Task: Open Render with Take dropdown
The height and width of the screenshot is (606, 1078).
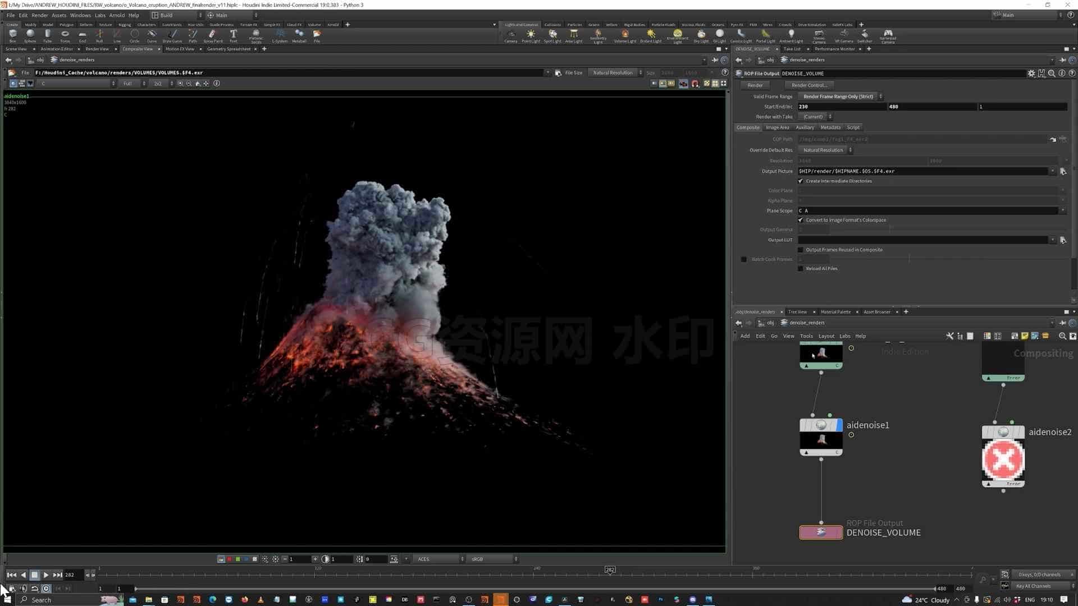Action: coord(815,117)
